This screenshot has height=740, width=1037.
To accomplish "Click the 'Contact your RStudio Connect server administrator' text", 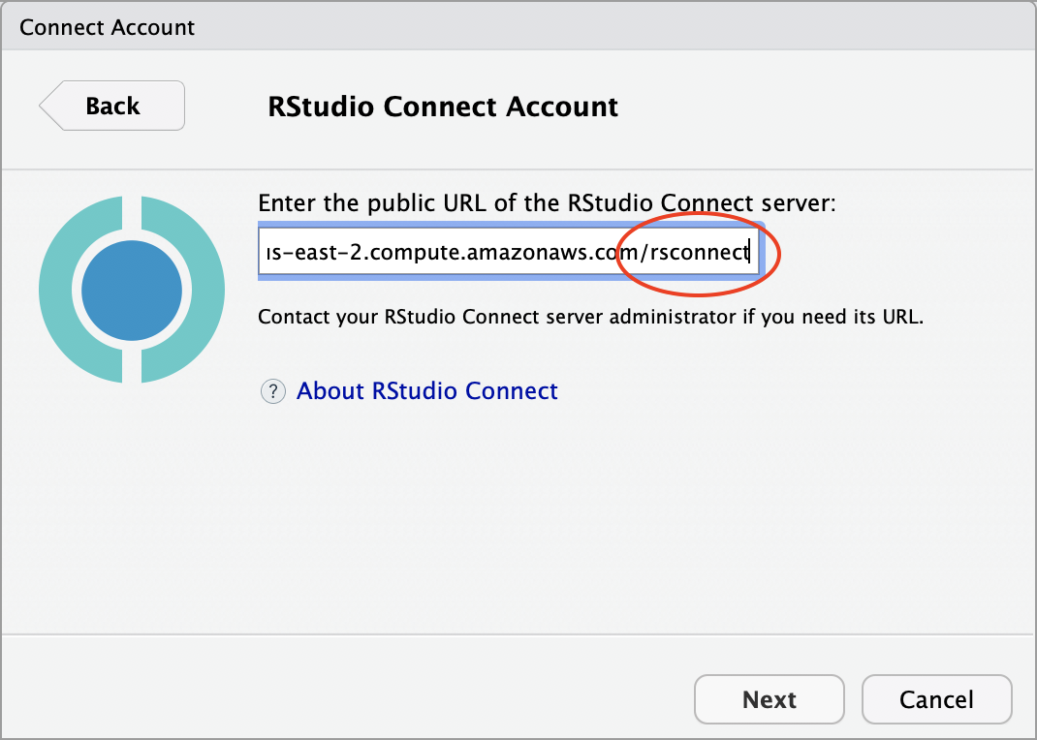I will coord(590,317).
